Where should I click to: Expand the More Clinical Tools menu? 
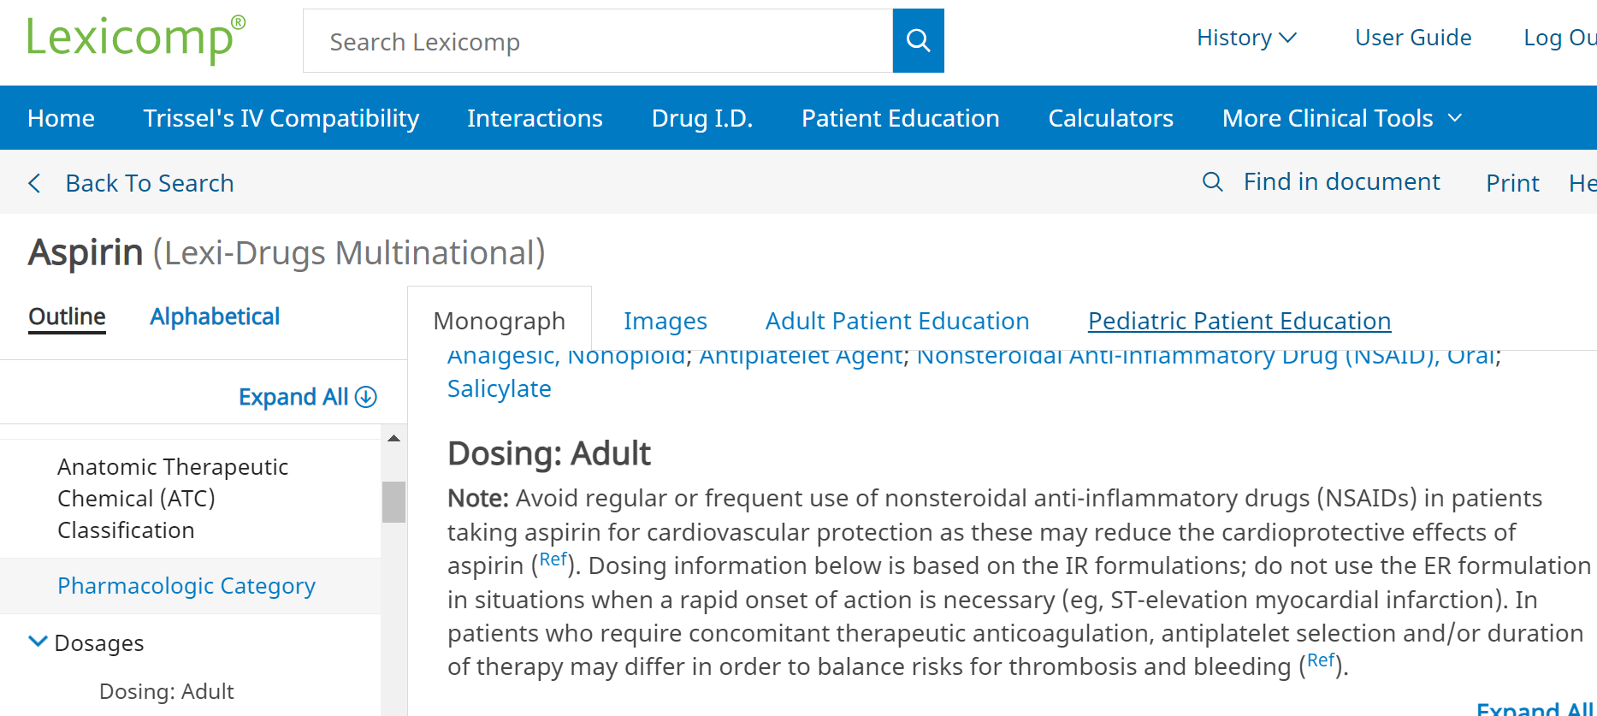(1341, 118)
